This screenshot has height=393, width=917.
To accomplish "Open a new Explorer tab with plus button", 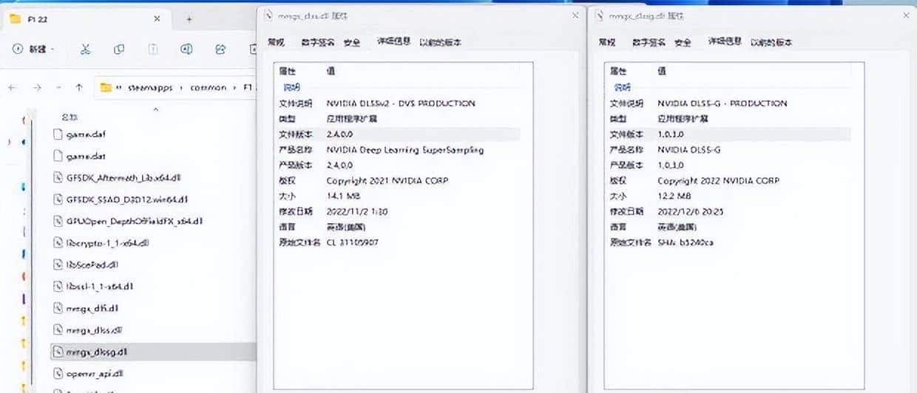I will (189, 19).
